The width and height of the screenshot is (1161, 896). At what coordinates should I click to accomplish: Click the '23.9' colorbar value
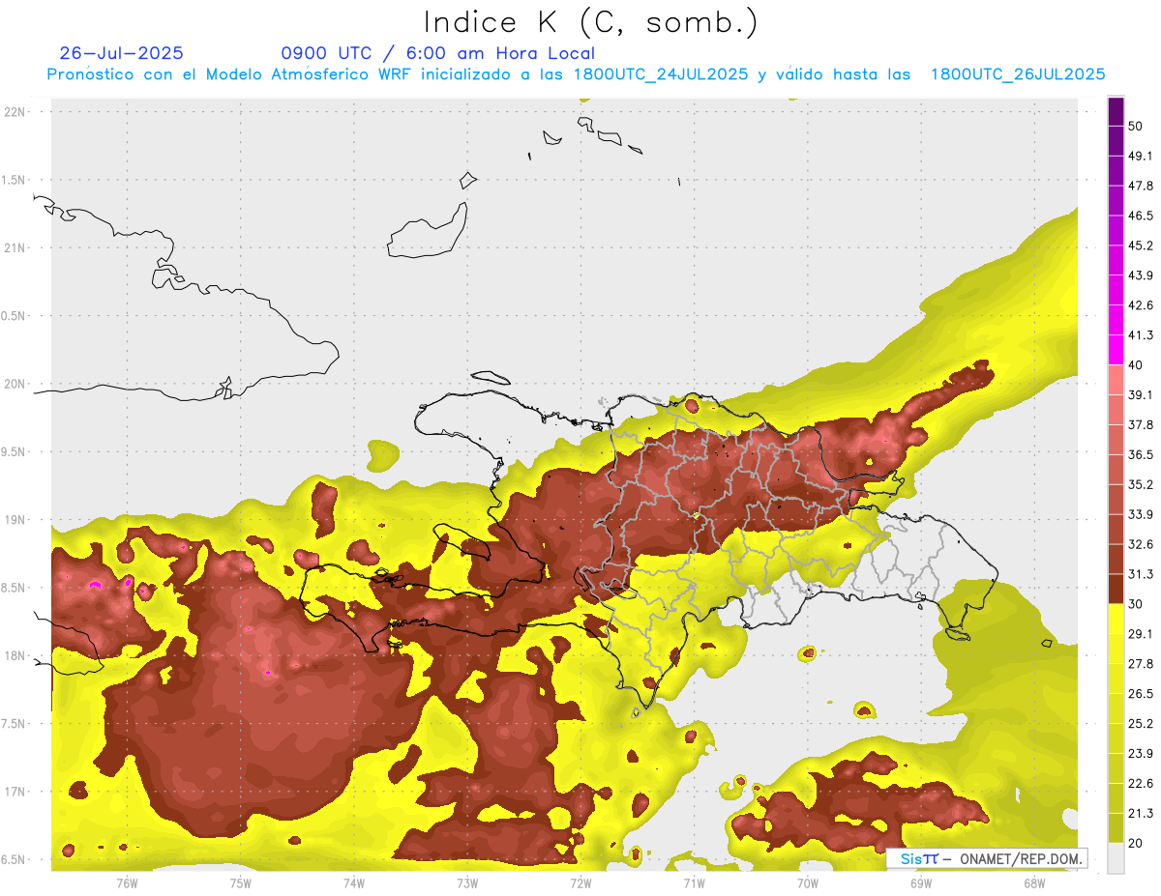[x=1141, y=754]
